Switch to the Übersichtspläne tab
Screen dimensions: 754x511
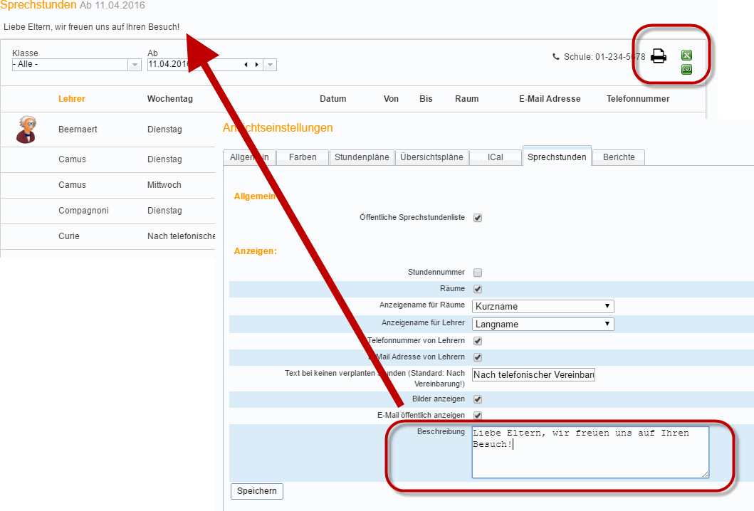pyautogui.click(x=431, y=157)
